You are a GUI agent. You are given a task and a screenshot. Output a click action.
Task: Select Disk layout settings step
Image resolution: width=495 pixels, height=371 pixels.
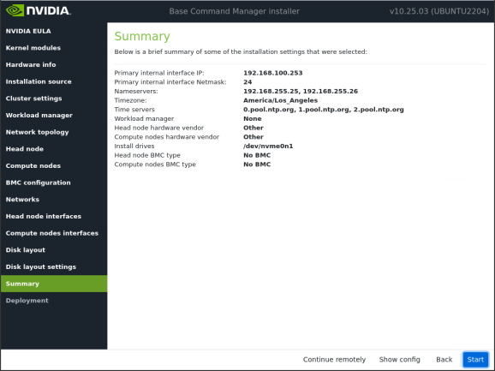41,266
